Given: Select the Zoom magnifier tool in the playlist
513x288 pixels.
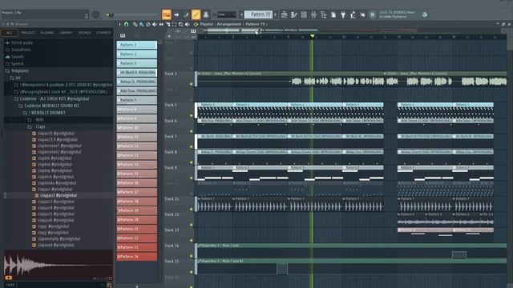Looking at the screenshot, I should tap(181, 24).
